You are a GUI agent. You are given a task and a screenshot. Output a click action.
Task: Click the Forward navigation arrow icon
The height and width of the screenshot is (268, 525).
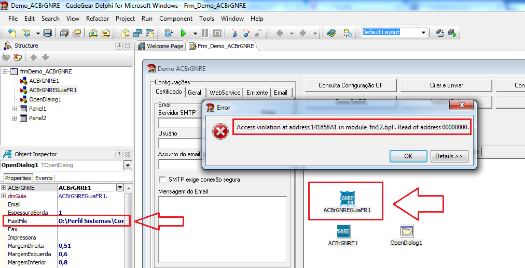pos(303,33)
